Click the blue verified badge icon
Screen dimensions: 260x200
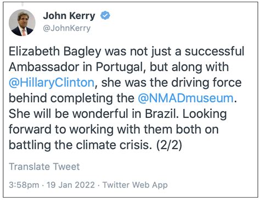pyautogui.click(x=105, y=15)
